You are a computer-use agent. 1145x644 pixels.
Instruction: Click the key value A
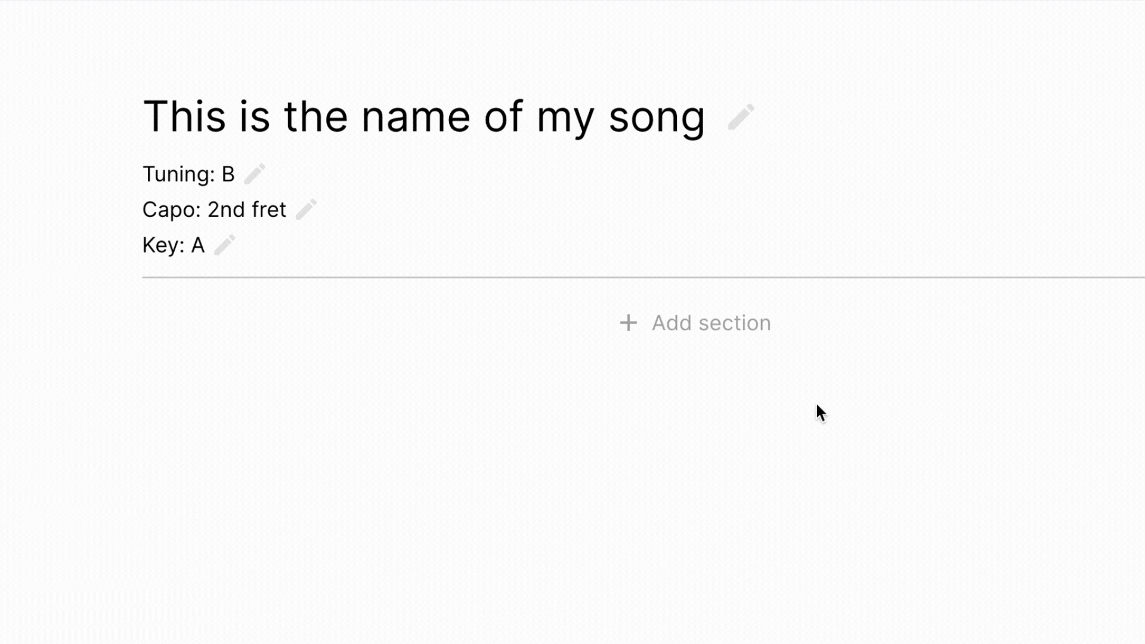pos(198,245)
